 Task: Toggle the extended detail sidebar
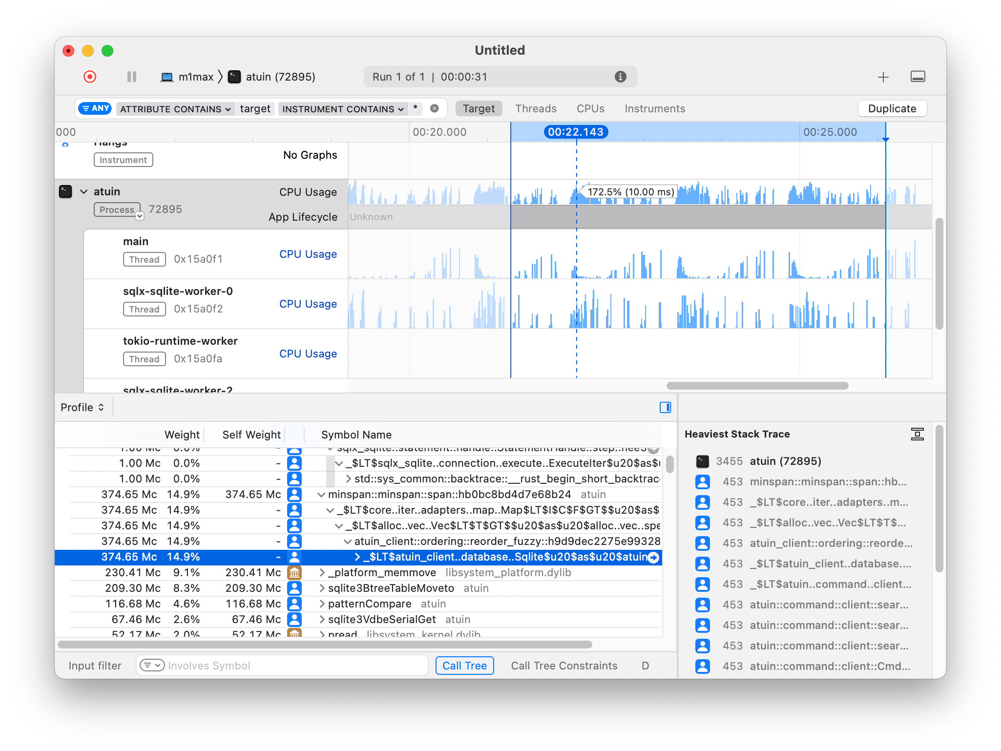(665, 407)
